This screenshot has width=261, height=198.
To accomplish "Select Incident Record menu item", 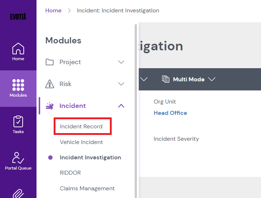I will click(x=81, y=127).
